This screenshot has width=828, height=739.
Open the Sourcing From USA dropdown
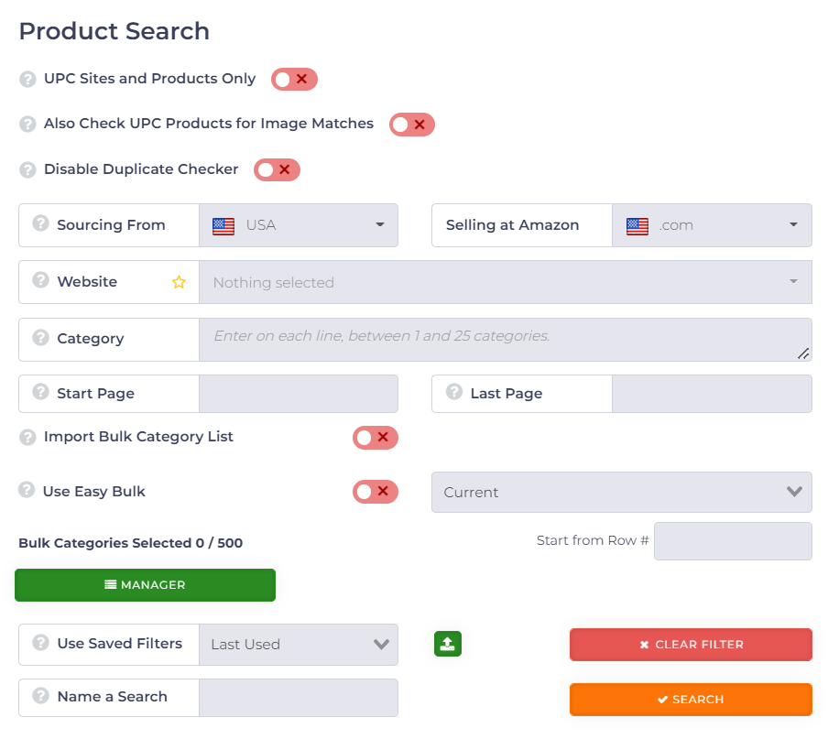[299, 225]
